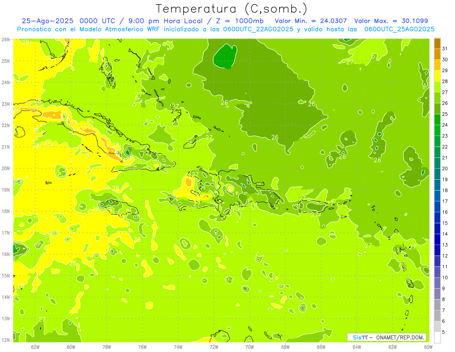Pick the teal swatch between 19 and 20
Viewport: 455px width, 352px height.
pyautogui.click(x=437, y=174)
